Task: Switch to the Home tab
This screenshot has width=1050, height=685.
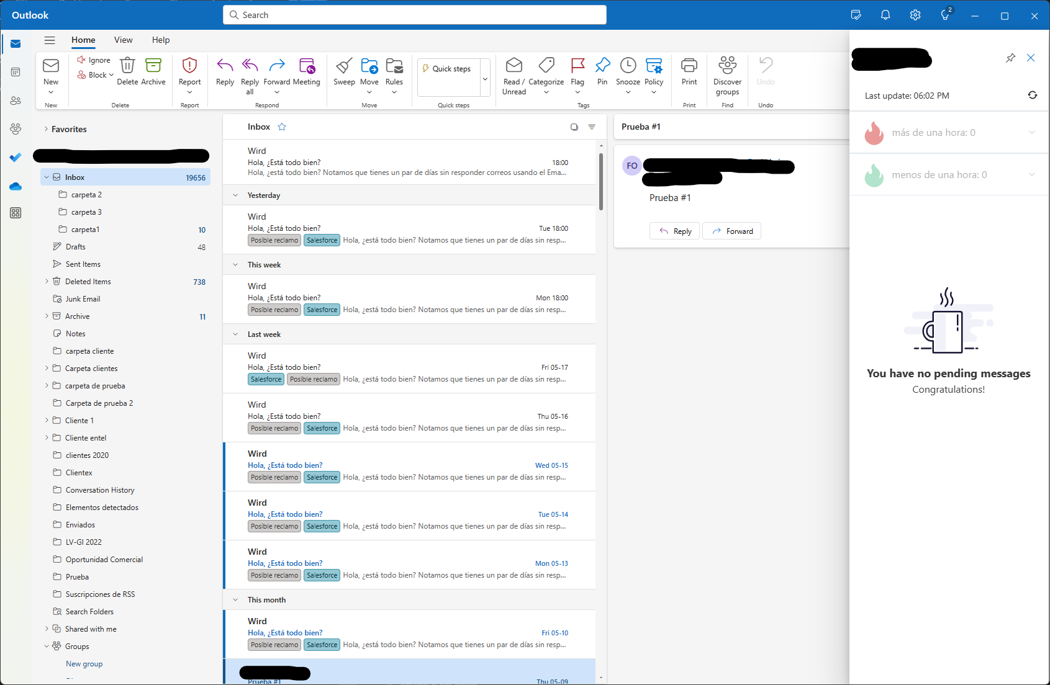Action: tap(83, 40)
